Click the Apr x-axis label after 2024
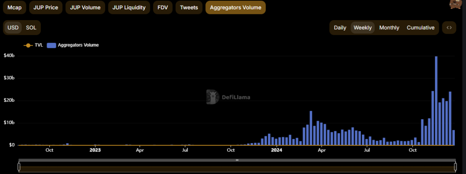The height and width of the screenshot is (174, 466). tap(322, 150)
